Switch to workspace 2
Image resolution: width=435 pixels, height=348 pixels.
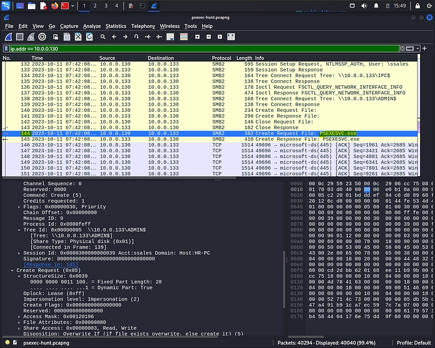[95, 6]
